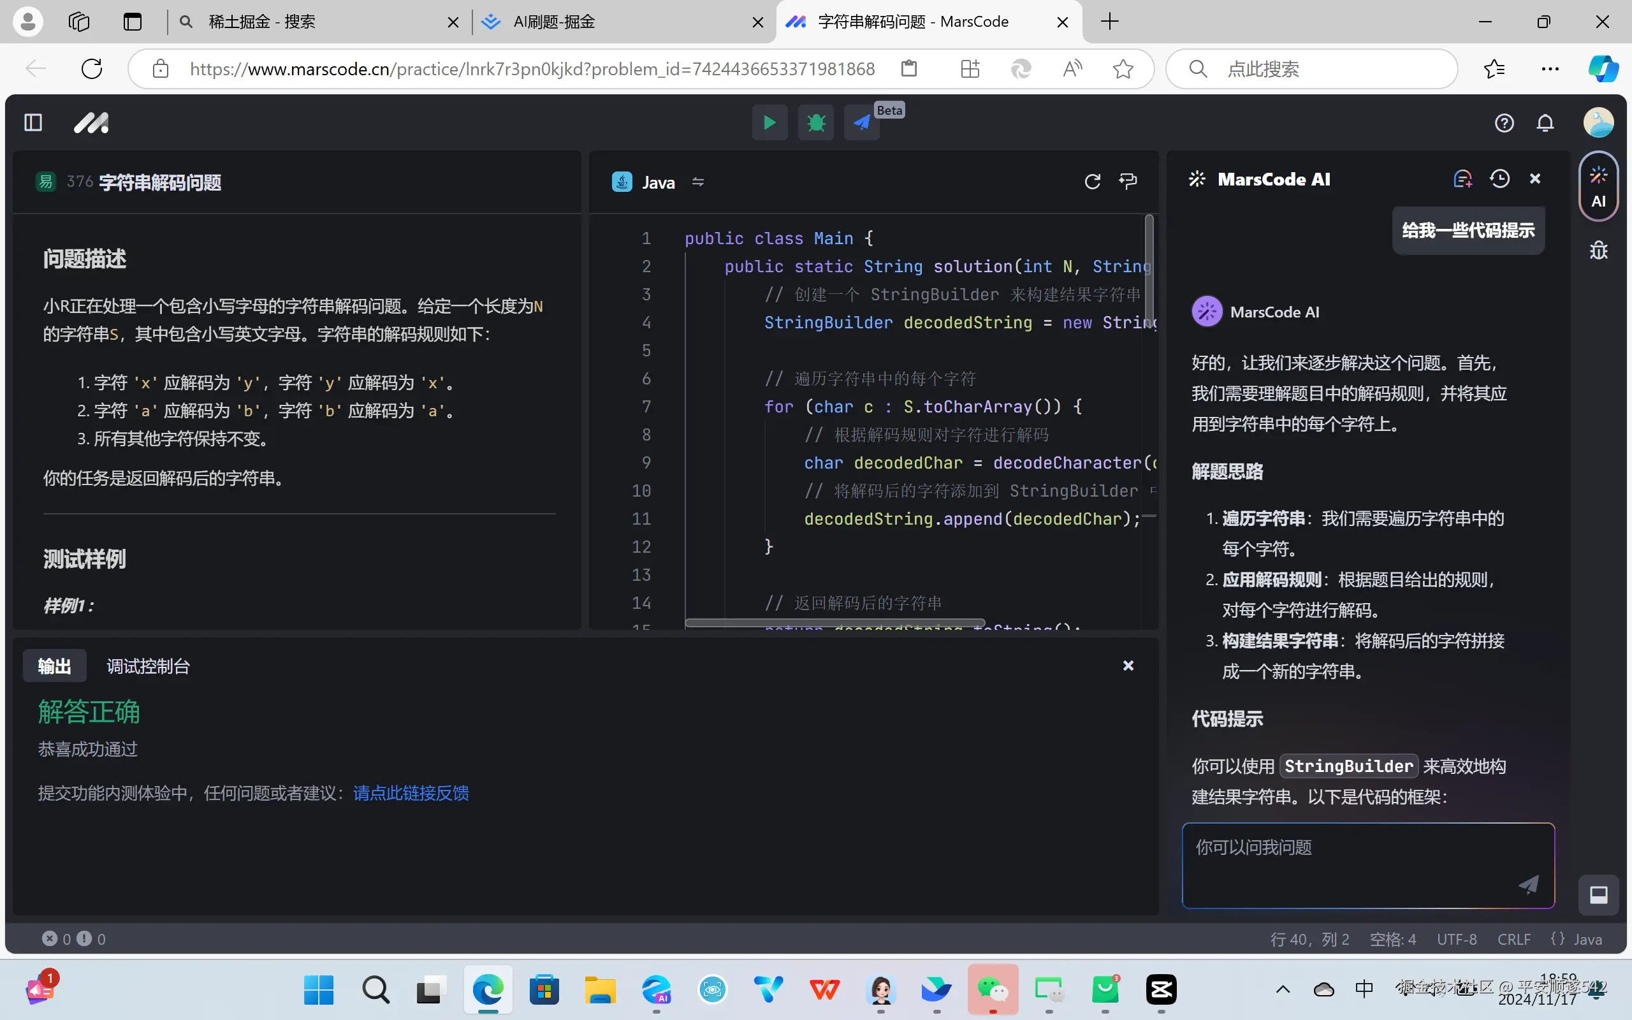The image size is (1632, 1020).
Task: Reset the code with the refresh icon
Action: click(x=1092, y=182)
